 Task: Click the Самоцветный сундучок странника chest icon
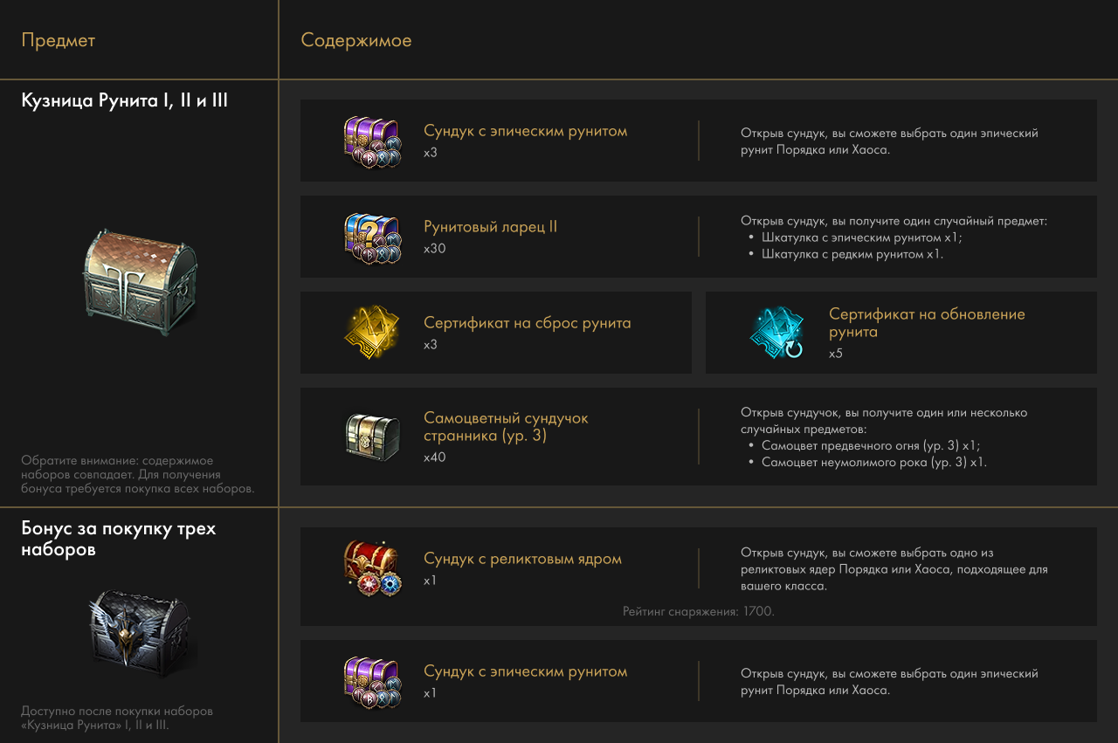coord(372,437)
